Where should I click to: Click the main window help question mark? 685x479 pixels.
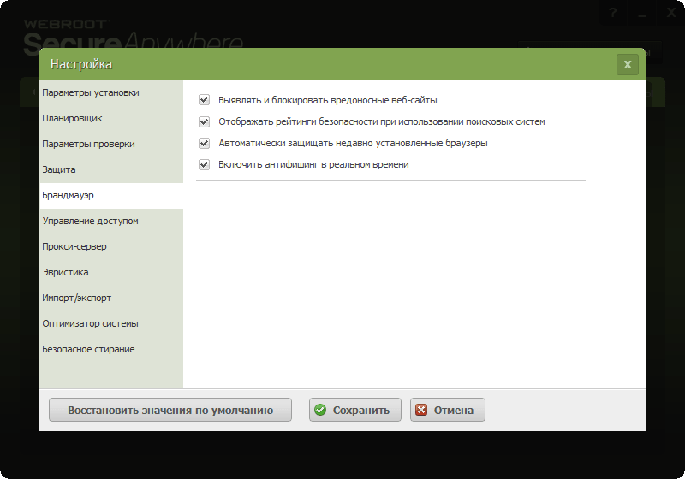tap(613, 13)
